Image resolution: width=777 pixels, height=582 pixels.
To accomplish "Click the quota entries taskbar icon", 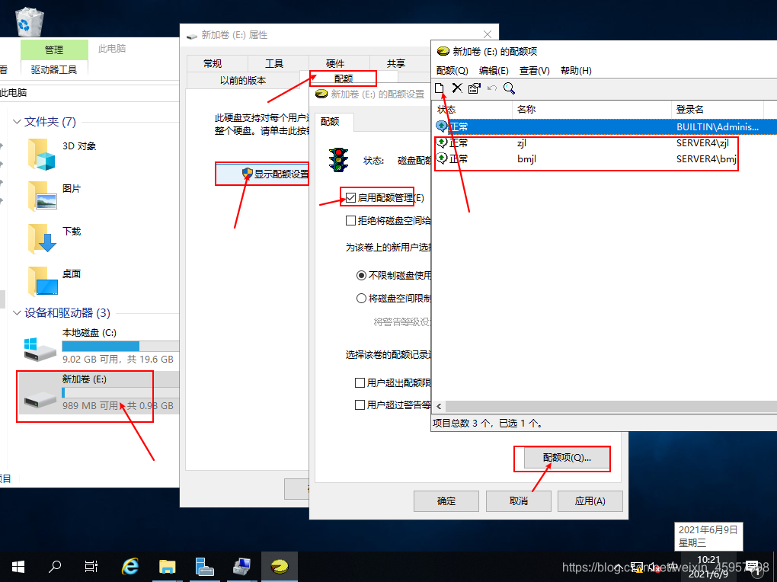I will 280,567.
